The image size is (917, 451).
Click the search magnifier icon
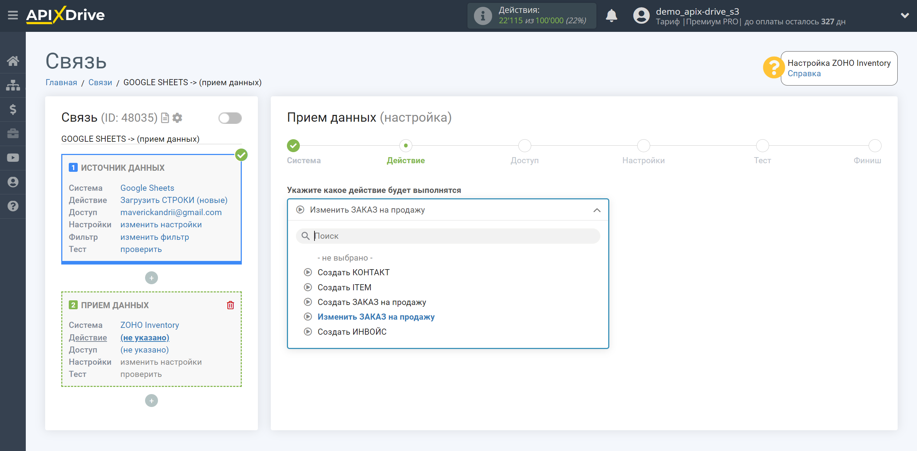coord(305,236)
